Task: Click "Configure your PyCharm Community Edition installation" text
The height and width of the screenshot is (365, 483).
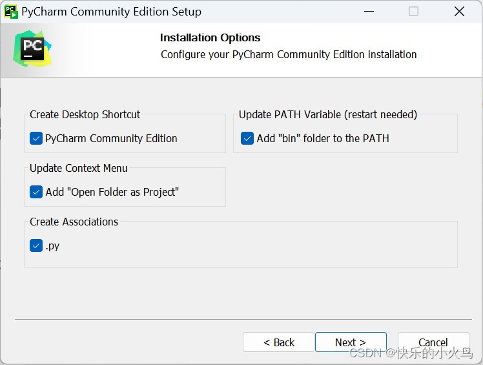Action: [289, 54]
